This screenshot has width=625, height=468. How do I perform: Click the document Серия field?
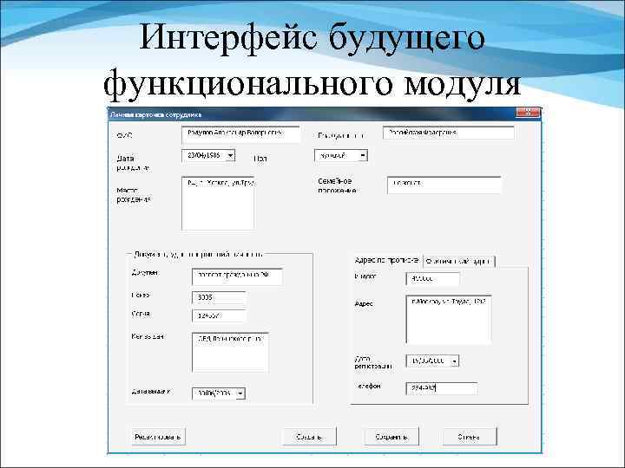click(x=219, y=315)
